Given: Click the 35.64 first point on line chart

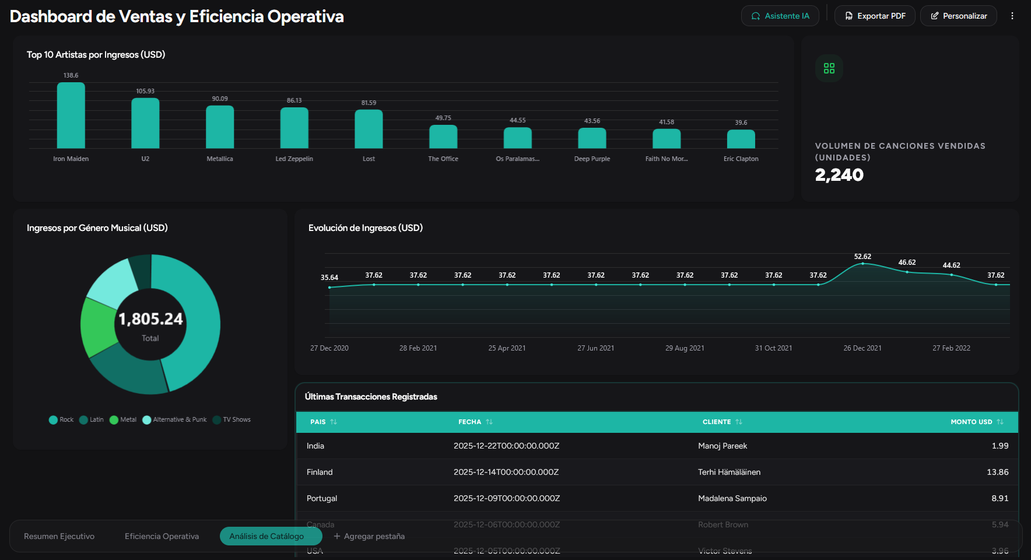Looking at the screenshot, I should (329, 287).
